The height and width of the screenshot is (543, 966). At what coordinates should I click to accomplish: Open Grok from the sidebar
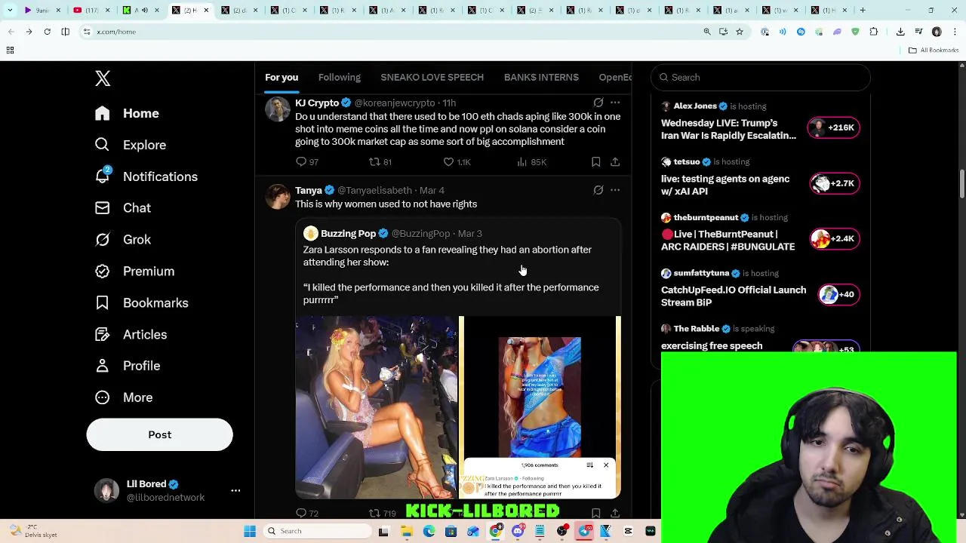pyautogui.click(x=123, y=240)
